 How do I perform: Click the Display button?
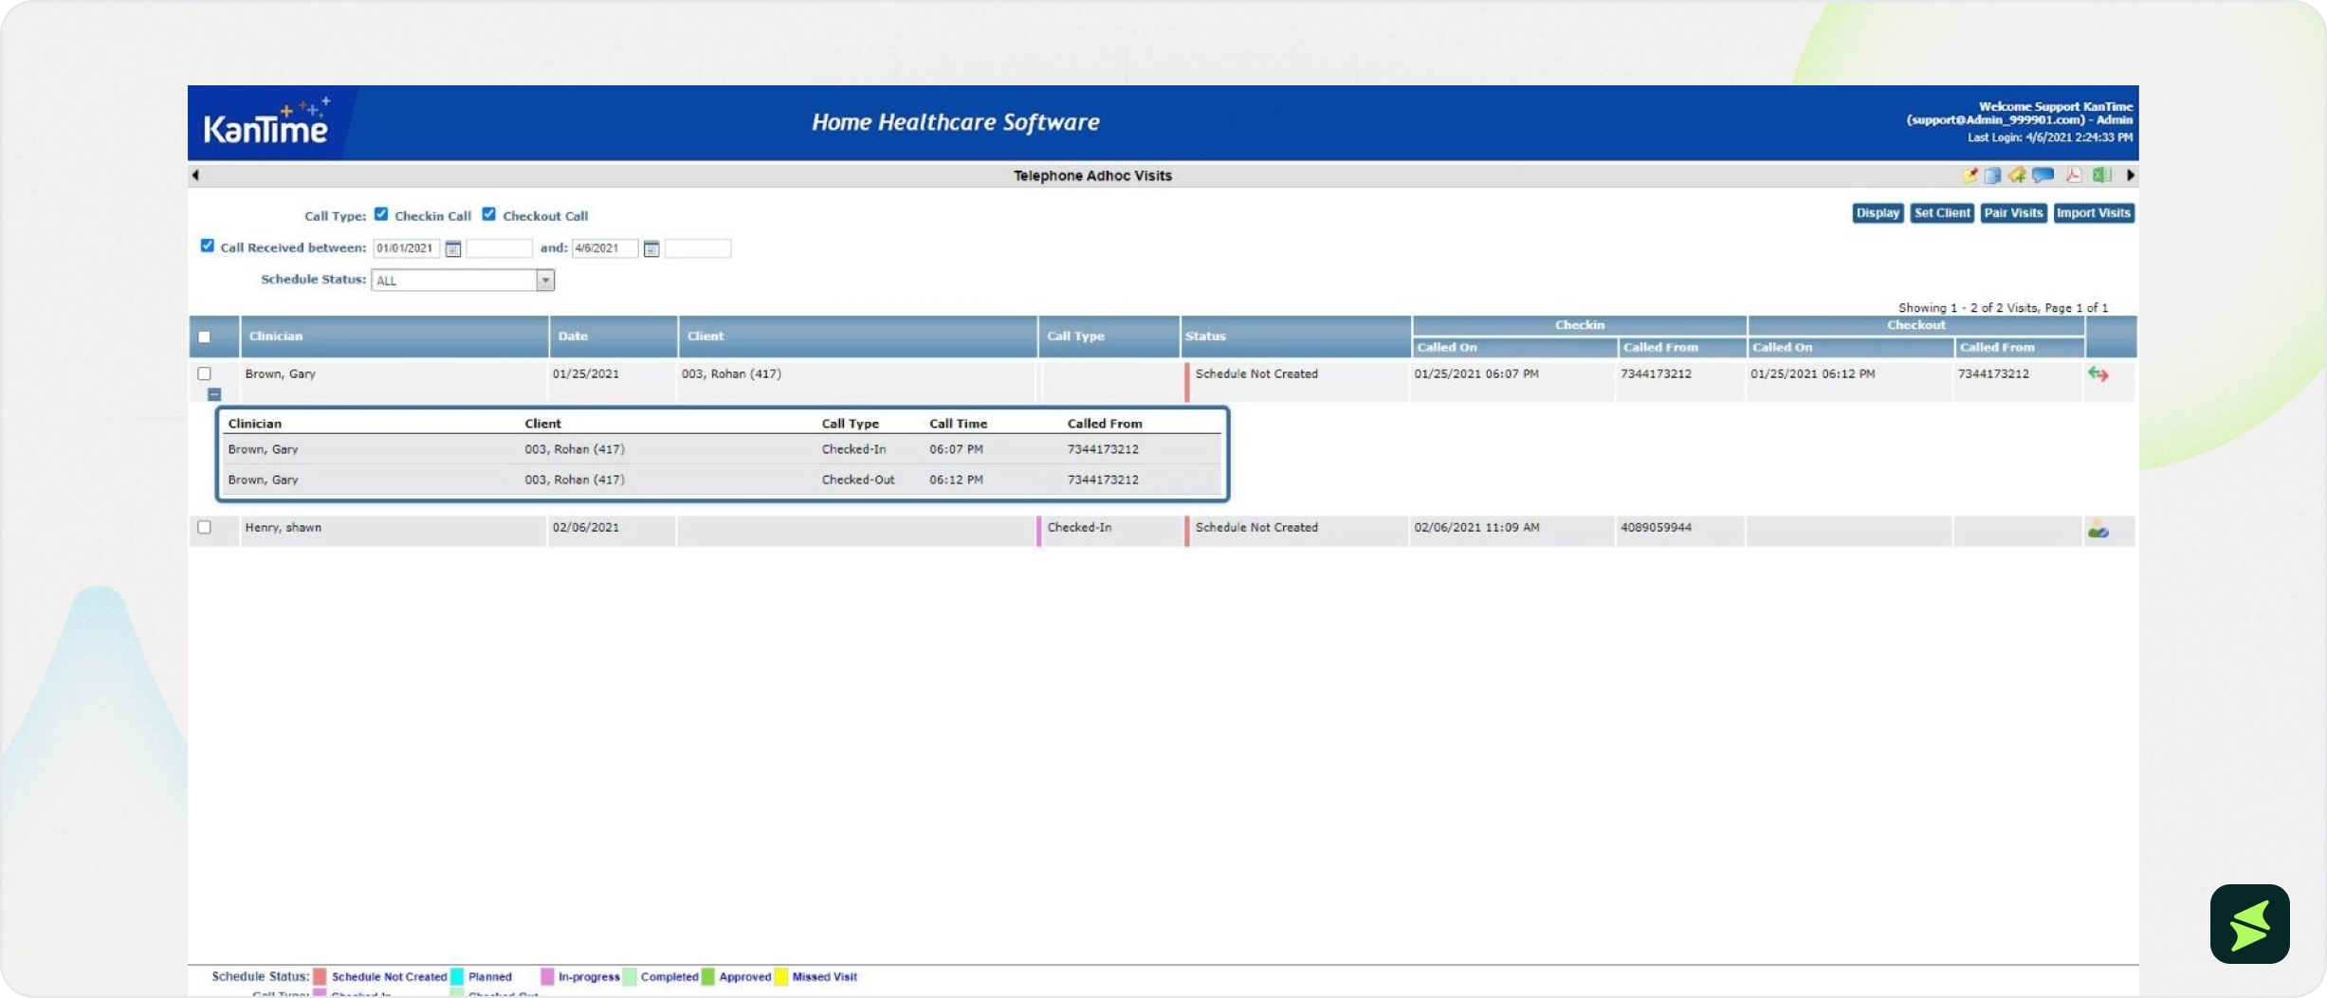(x=1878, y=213)
